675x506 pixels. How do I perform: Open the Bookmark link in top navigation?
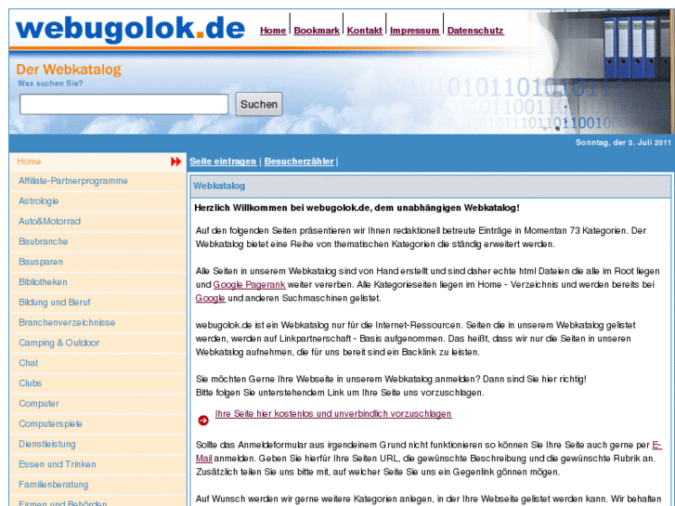(317, 31)
